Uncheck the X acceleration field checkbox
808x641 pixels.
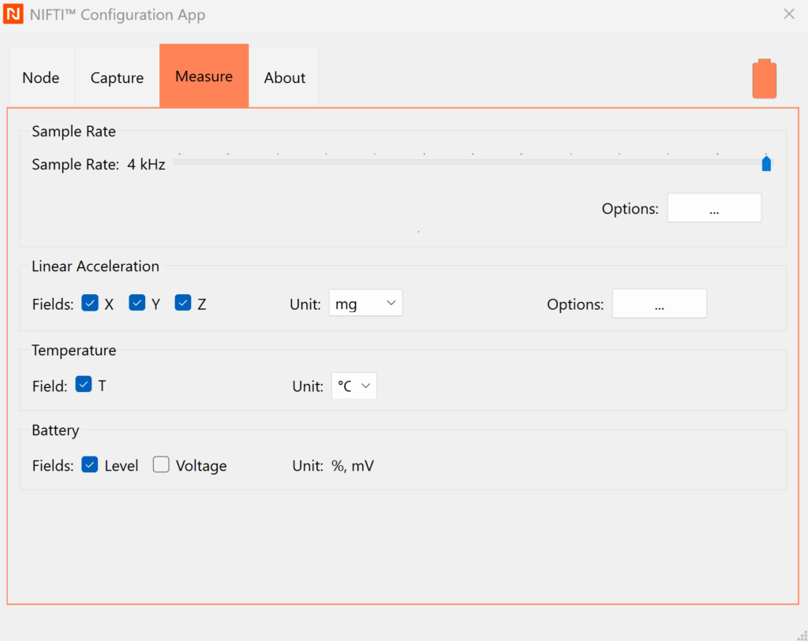pyautogui.click(x=90, y=303)
